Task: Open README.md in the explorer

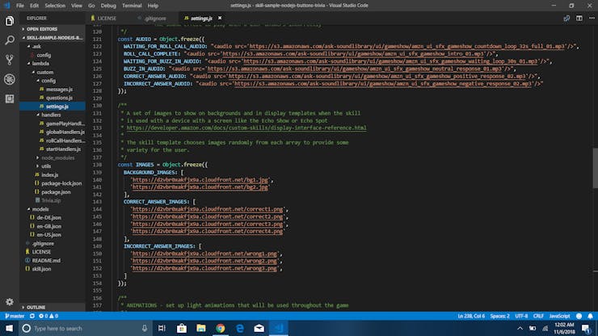Action: [x=46, y=261]
